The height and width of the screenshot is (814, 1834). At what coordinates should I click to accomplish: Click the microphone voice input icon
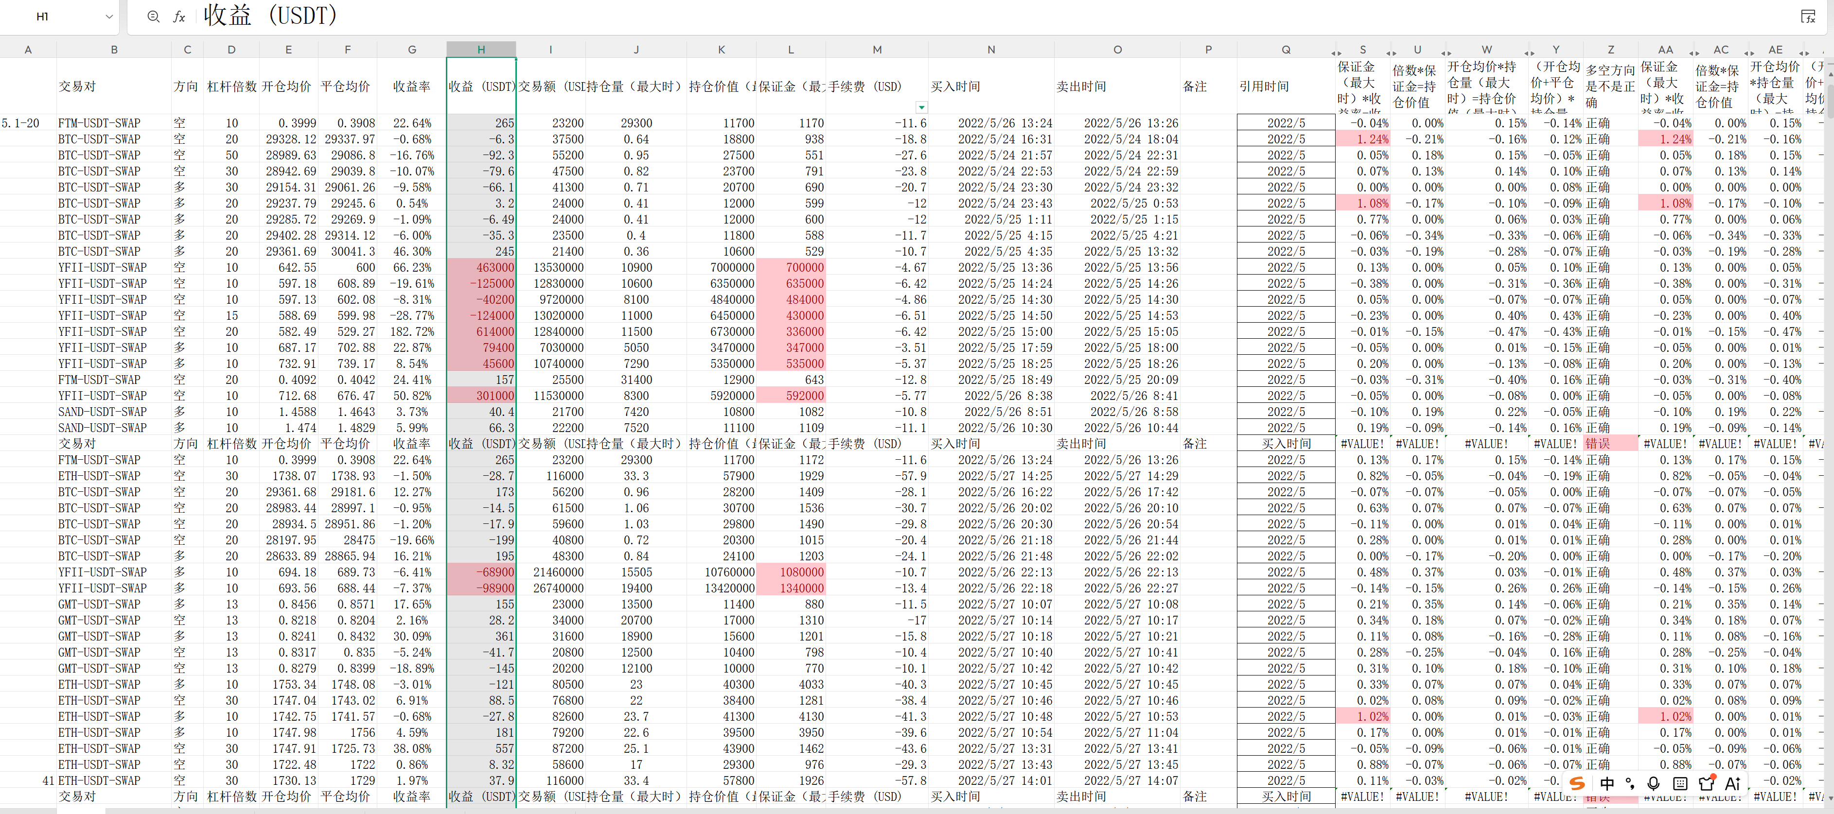[1653, 783]
